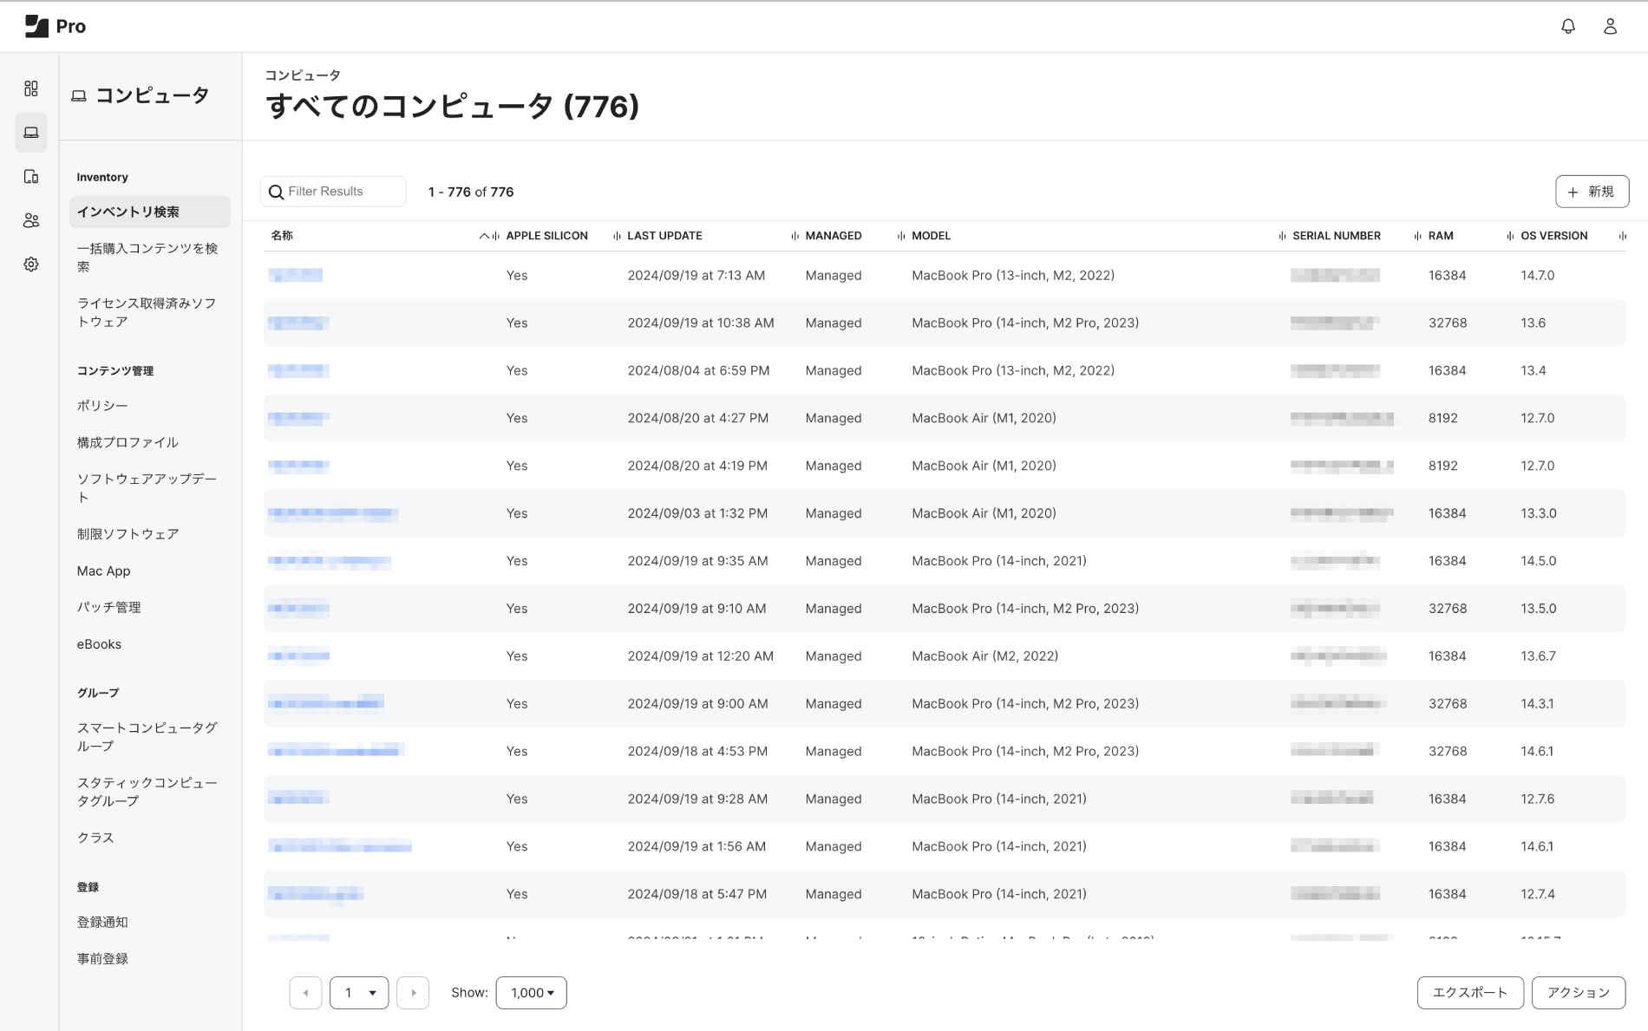Open the アクション button
Viewport: 1648px width, 1031px height.
tap(1578, 993)
